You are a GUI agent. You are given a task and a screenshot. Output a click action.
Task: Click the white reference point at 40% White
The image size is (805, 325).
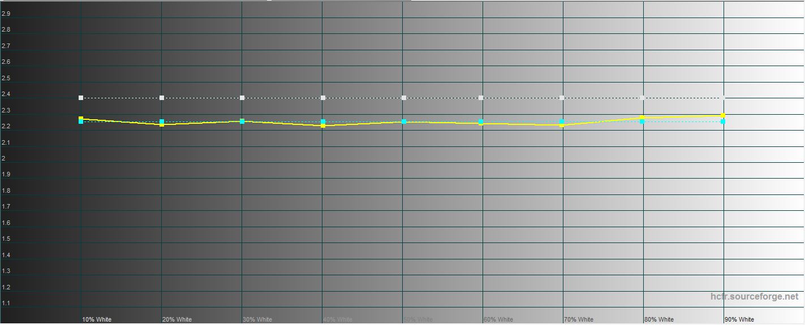(x=323, y=98)
